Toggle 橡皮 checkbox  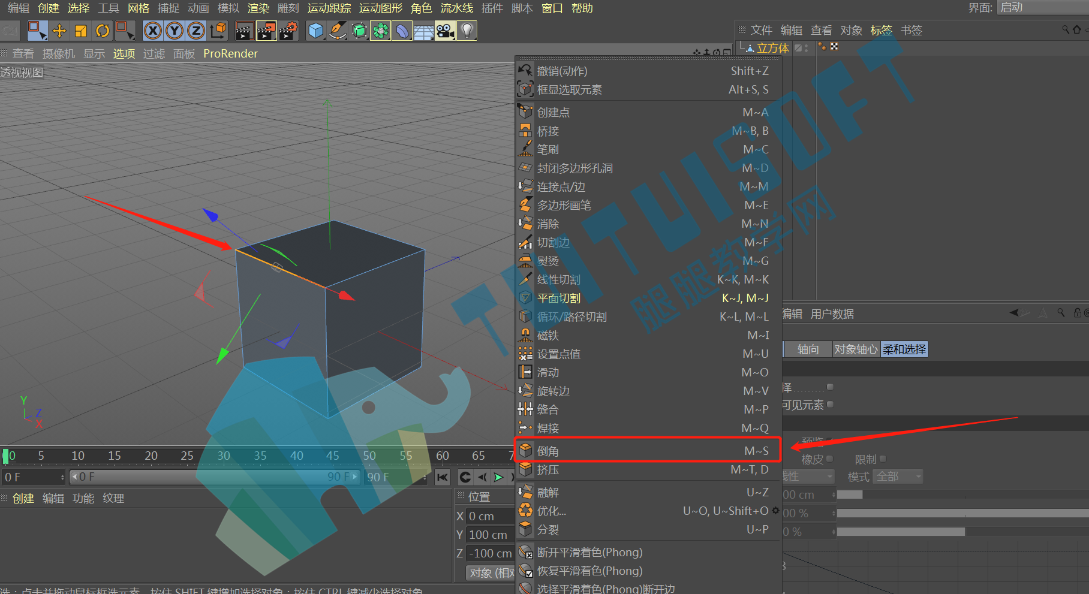830,459
